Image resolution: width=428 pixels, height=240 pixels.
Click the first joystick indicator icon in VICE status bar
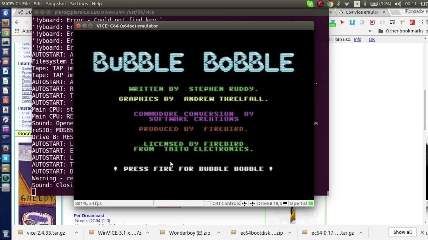(244, 203)
